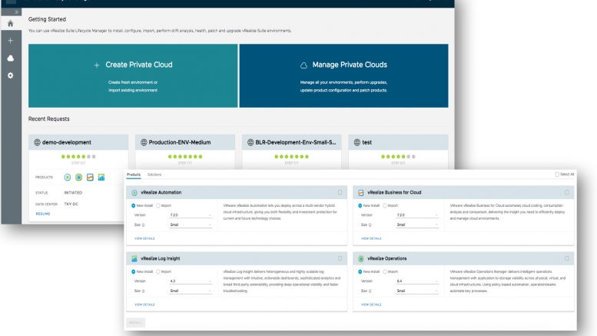Open the Production-ENV-Medium request card title
The image size is (597, 336).
coord(180,142)
